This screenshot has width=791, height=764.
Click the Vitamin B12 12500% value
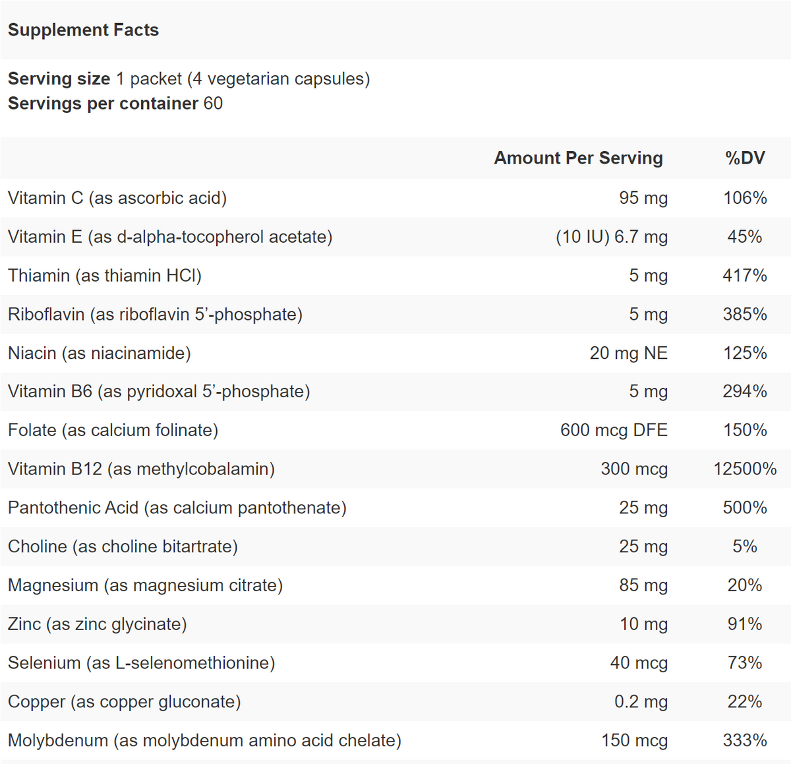pos(745,469)
